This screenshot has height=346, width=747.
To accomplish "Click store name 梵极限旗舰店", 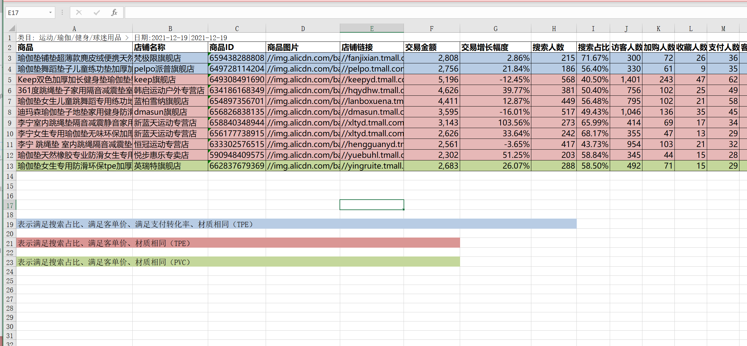I will pos(170,58).
